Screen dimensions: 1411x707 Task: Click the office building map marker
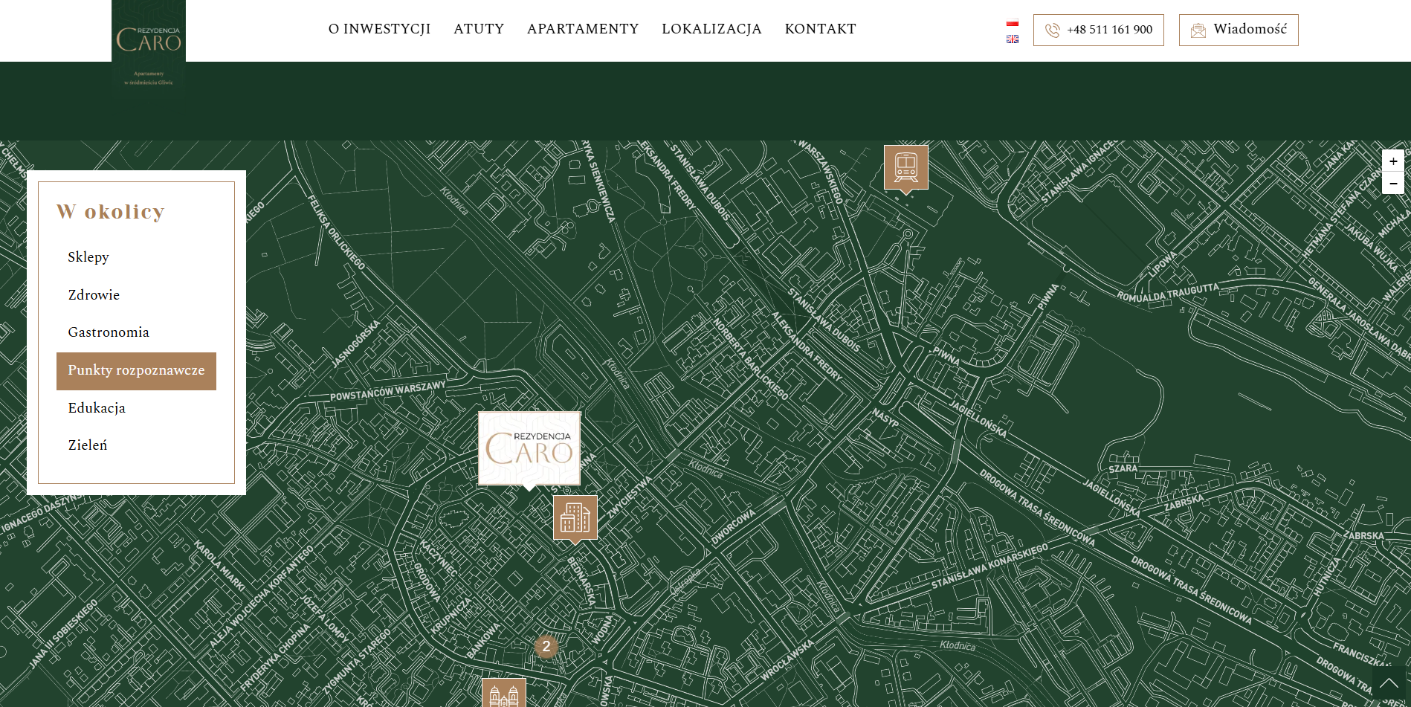[575, 518]
